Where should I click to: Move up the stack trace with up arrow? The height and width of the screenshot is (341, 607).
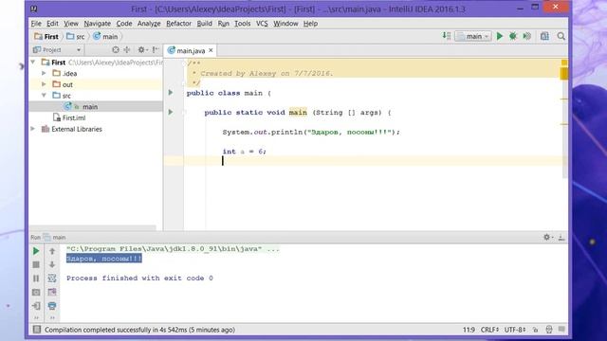52,251
